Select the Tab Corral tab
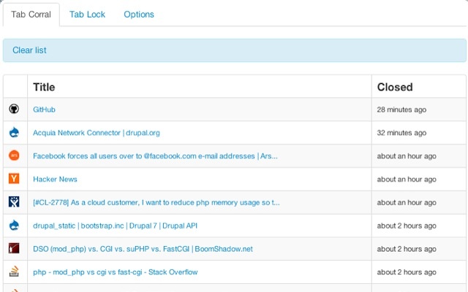The height and width of the screenshot is (292, 468). 31,15
